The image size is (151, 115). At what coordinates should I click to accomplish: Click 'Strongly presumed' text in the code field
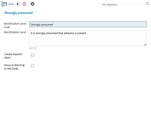point(42,24)
